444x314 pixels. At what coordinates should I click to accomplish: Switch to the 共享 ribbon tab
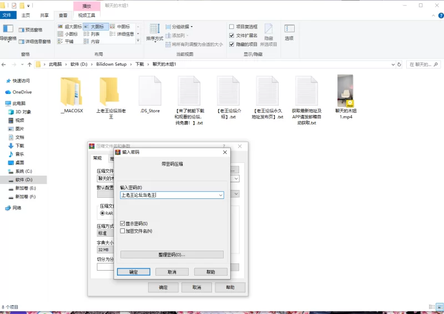pos(44,16)
